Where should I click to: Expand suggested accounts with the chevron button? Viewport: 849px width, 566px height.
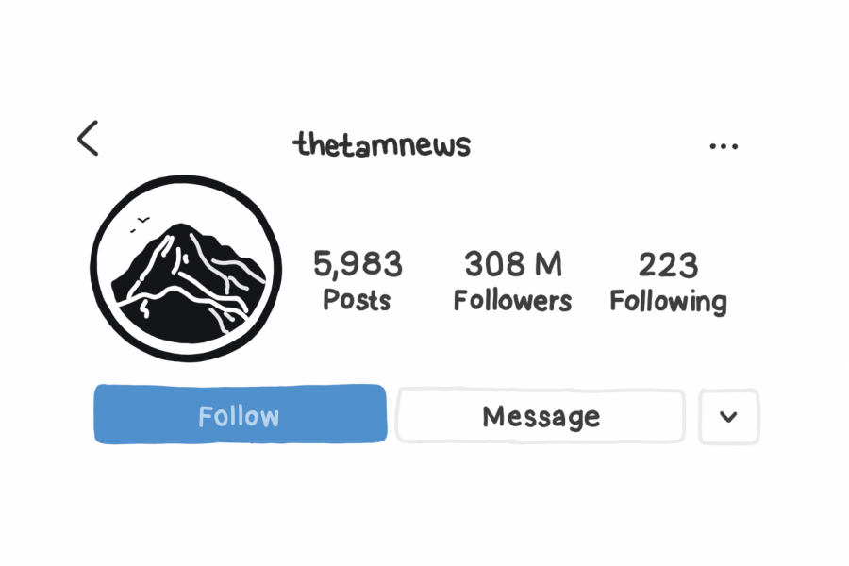point(729,417)
